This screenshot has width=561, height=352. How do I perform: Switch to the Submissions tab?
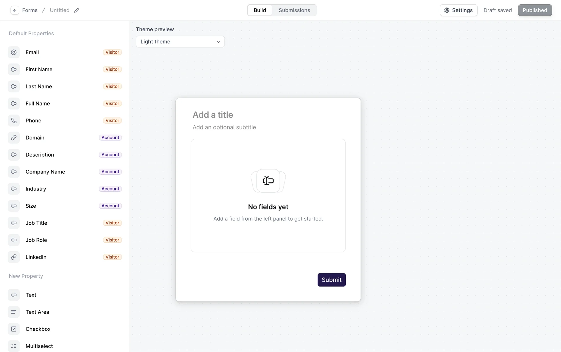(294, 10)
